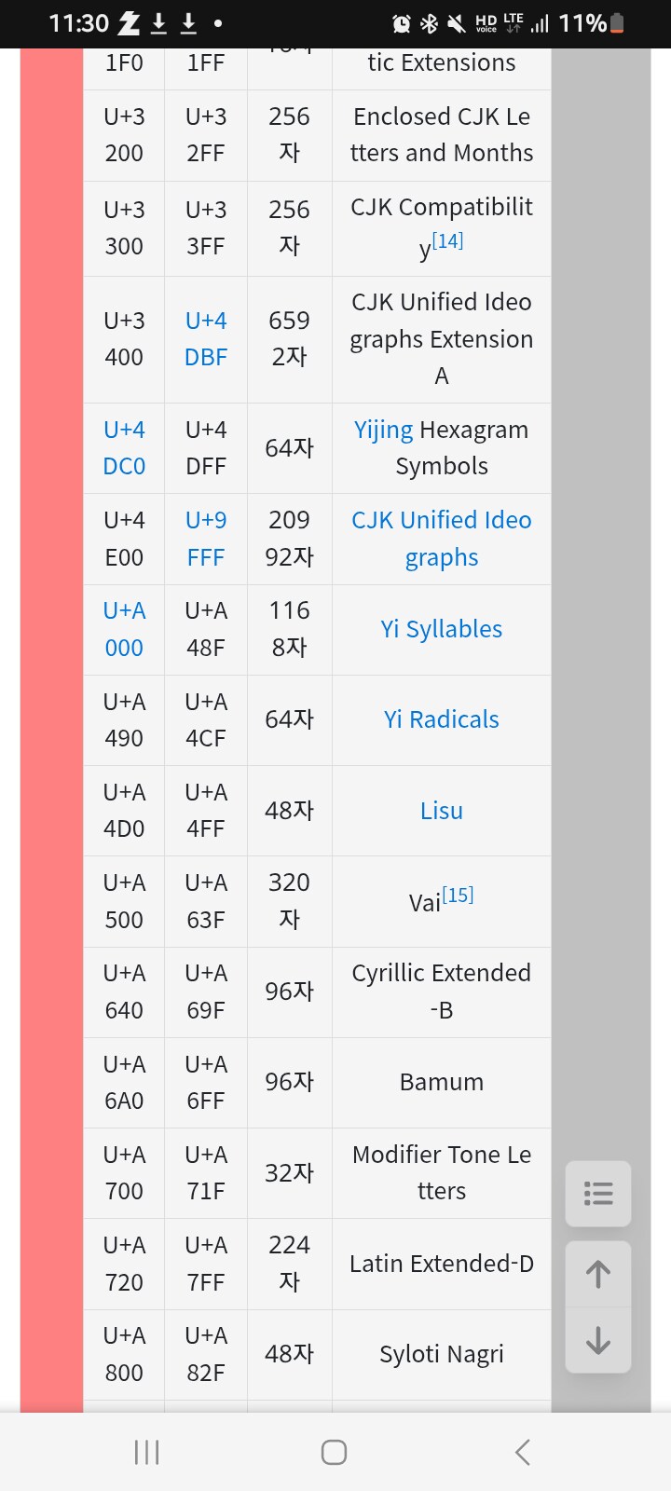Screen dimensions: 671x1491
Task: Tap the battery icon in status bar
Action: [617, 23]
